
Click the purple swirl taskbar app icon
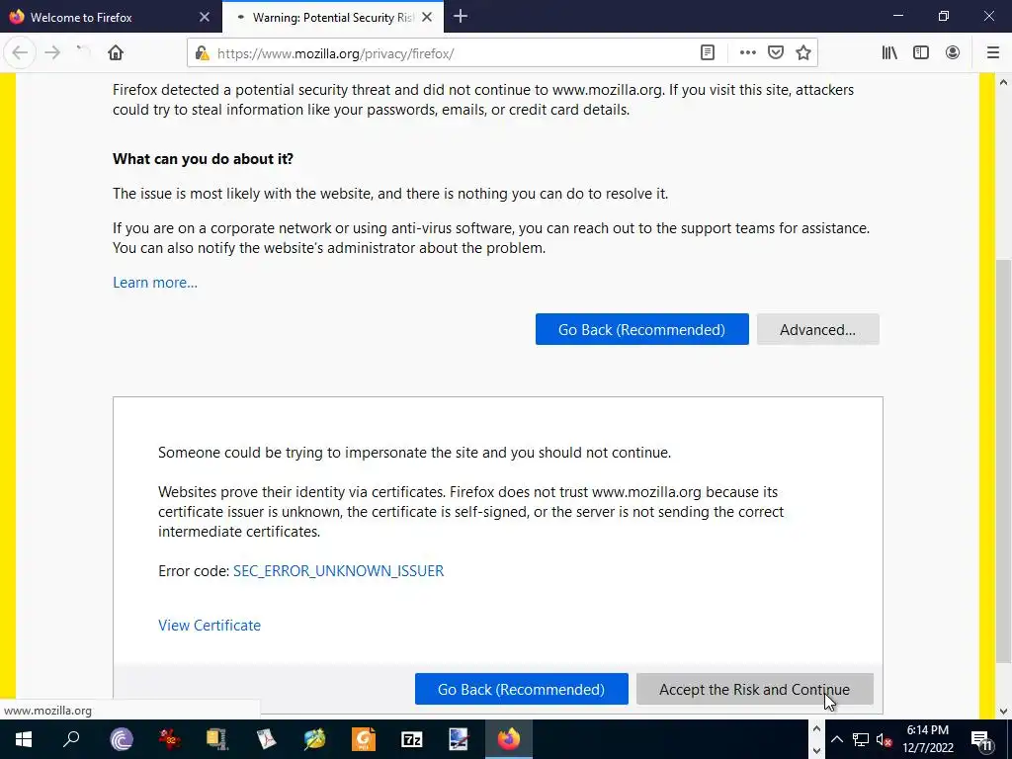[x=122, y=739]
